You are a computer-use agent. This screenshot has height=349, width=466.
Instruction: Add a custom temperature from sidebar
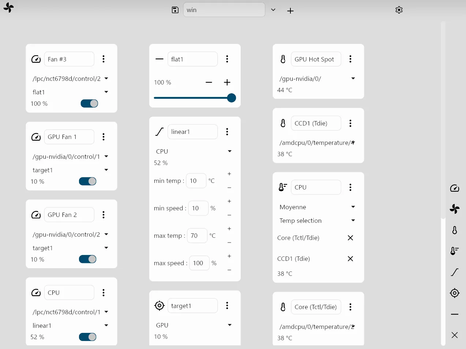tap(455, 251)
